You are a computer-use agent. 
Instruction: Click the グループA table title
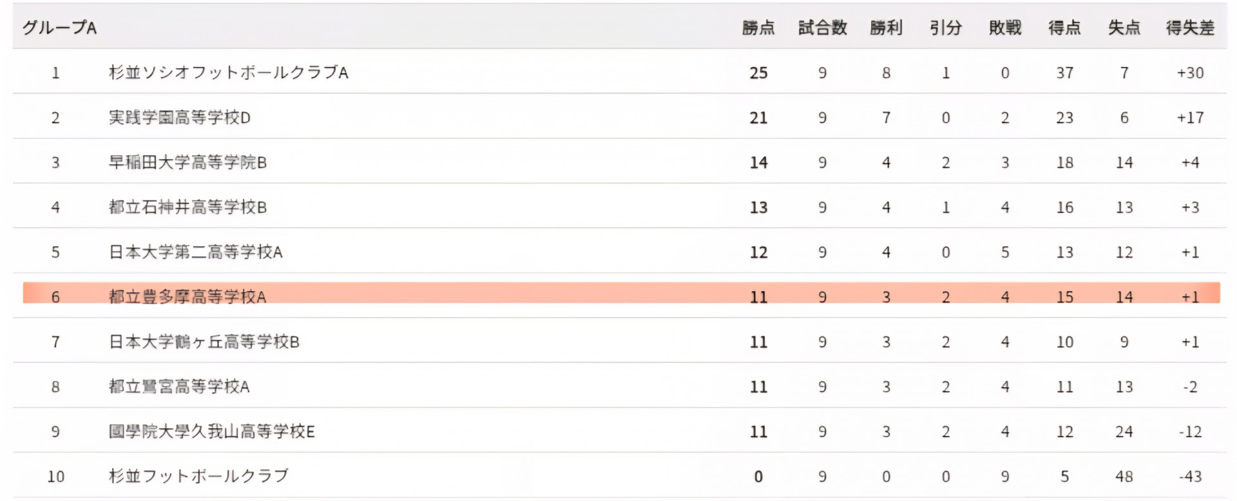59,28
